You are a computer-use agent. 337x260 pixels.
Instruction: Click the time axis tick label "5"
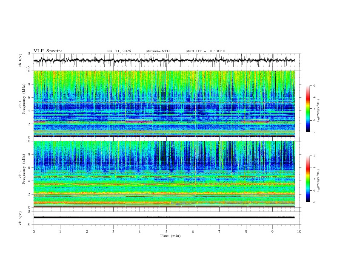tap(166, 232)
